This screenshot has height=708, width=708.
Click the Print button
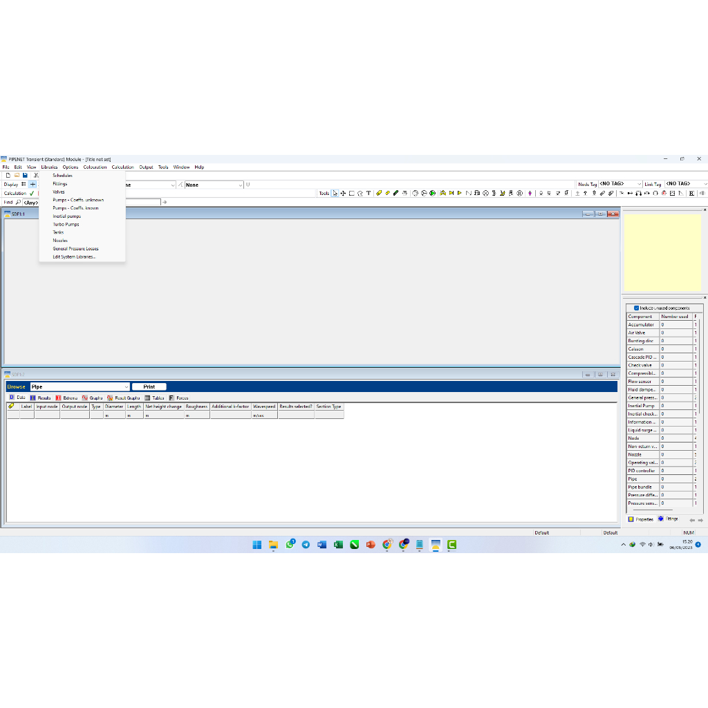click(x=149, y=387)
